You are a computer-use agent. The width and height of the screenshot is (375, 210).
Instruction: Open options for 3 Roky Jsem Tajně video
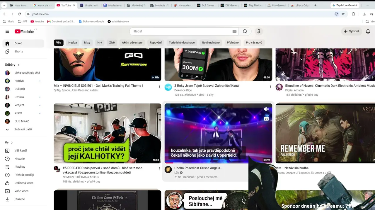pos(270,87)
